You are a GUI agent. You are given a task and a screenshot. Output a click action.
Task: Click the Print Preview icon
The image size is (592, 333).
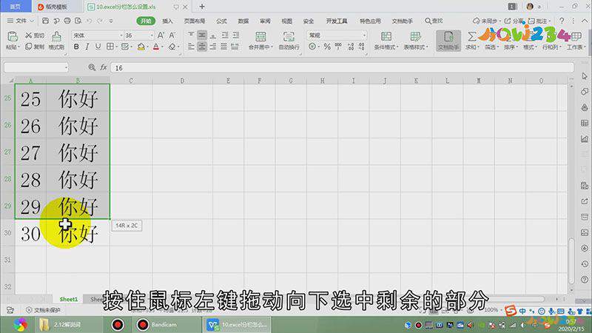78,21
